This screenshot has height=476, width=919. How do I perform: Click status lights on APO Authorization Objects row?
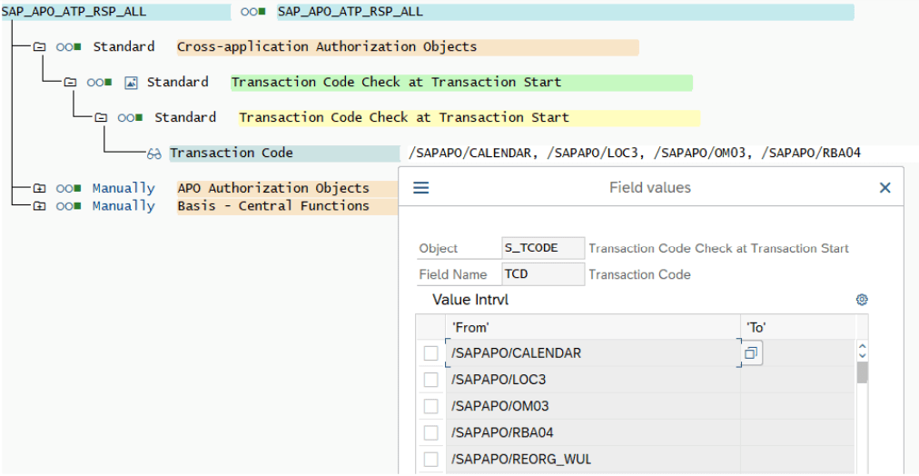click(x=69, y=188)
